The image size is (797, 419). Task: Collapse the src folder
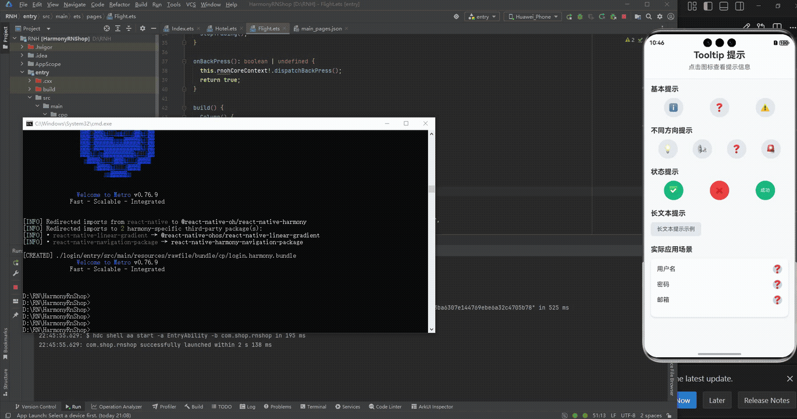[30, 98]
